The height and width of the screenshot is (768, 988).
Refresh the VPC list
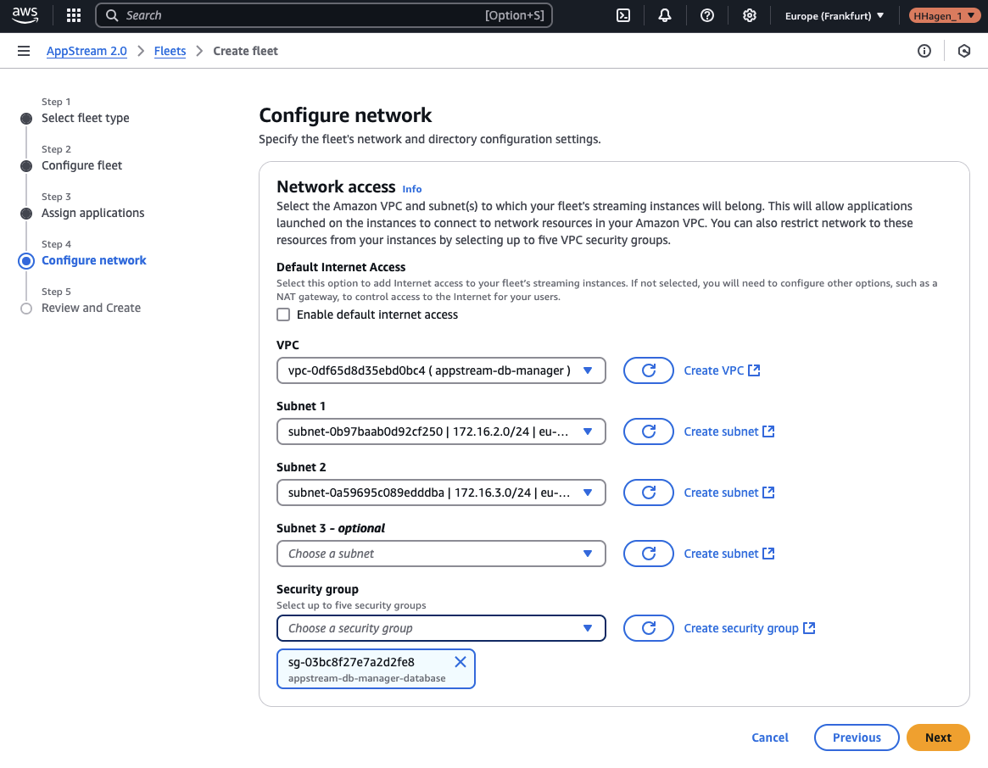click(648, 370)
